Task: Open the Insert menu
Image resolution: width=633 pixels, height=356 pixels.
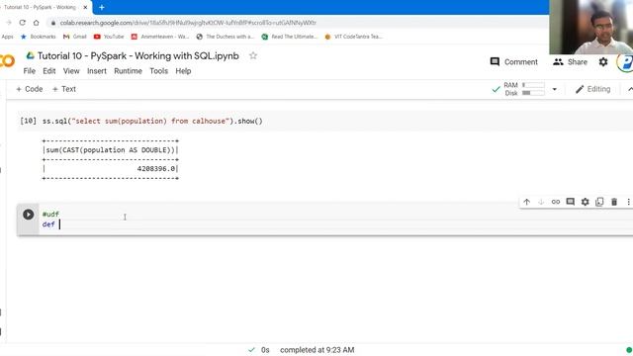Action: tap(97, 71)
